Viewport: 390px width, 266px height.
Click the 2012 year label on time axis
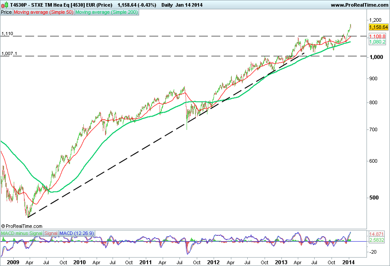(x=214, y=262)
